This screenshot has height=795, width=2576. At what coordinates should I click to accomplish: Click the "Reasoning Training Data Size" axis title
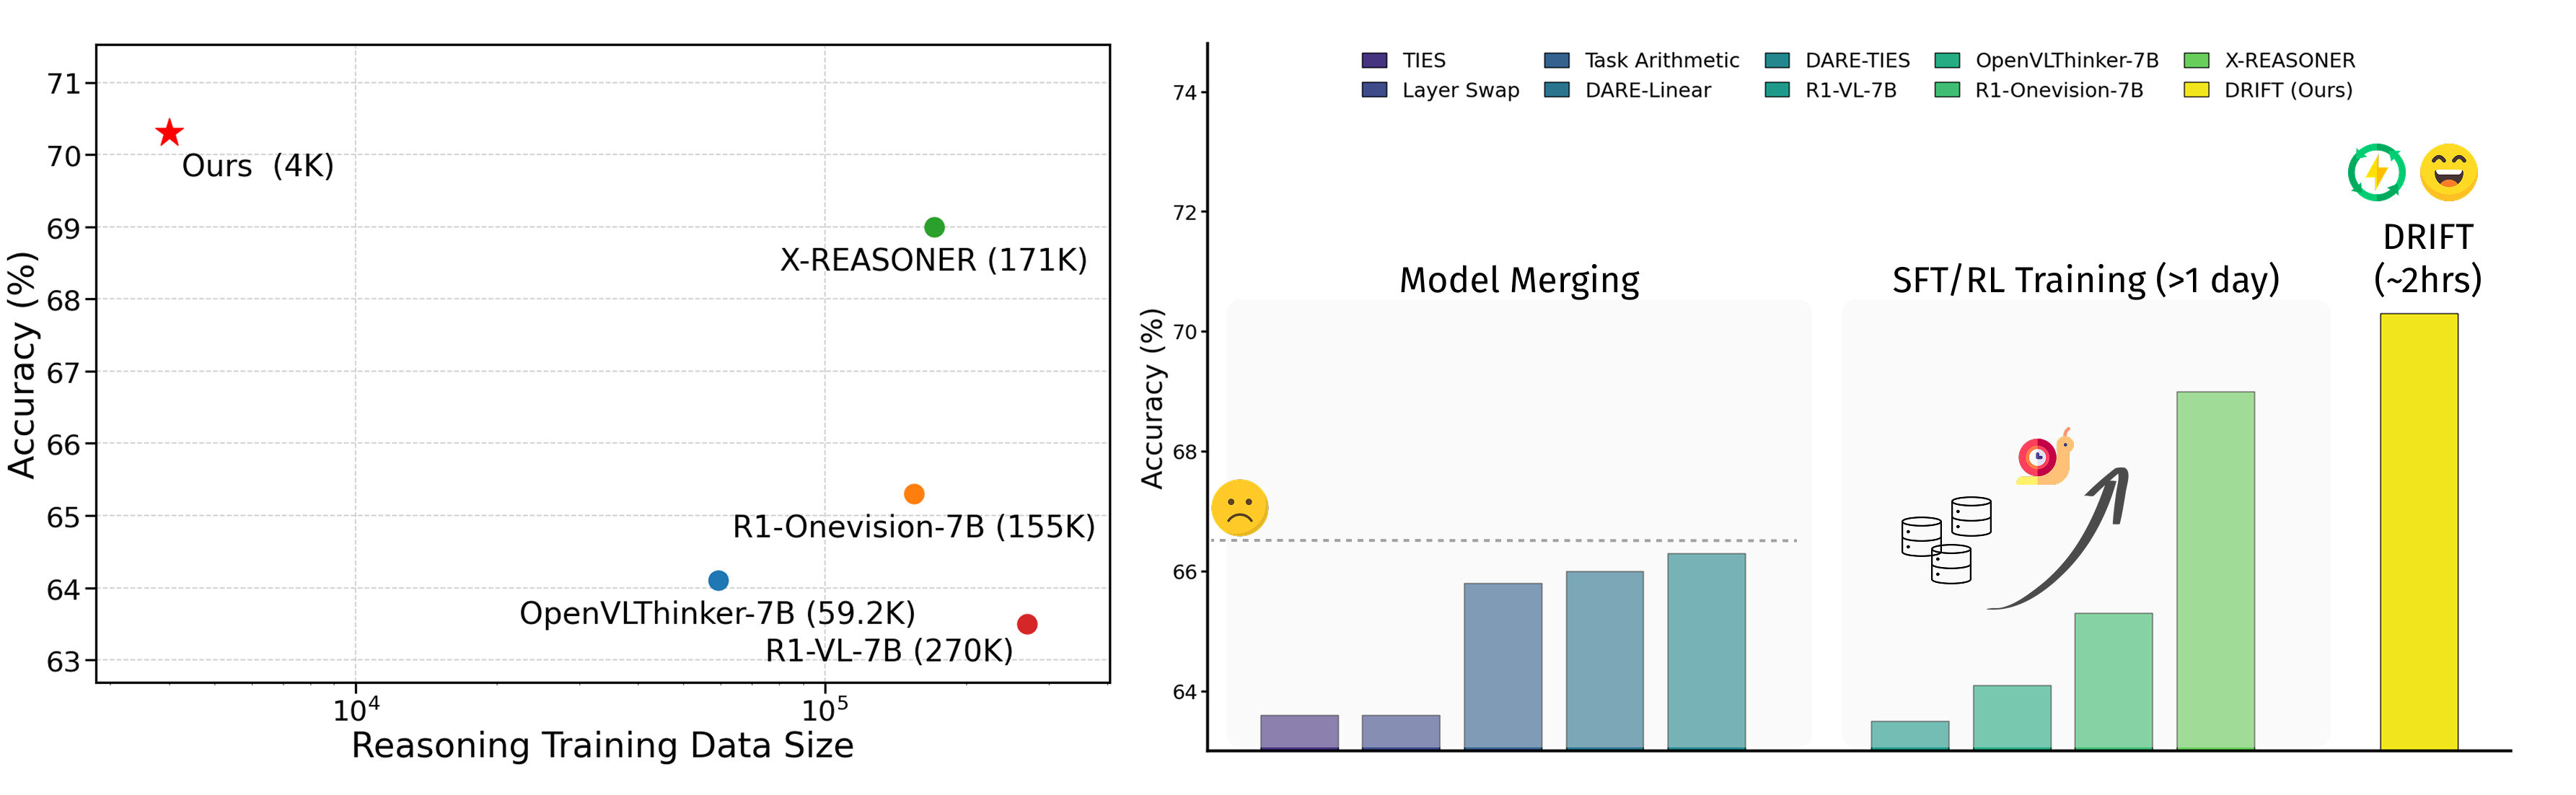[602, 746]
